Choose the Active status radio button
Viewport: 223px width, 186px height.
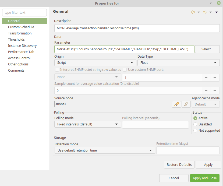coord(195,118)
